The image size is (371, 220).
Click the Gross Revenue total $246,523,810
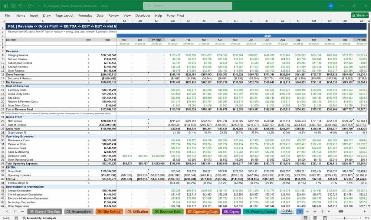click(108, 75)
